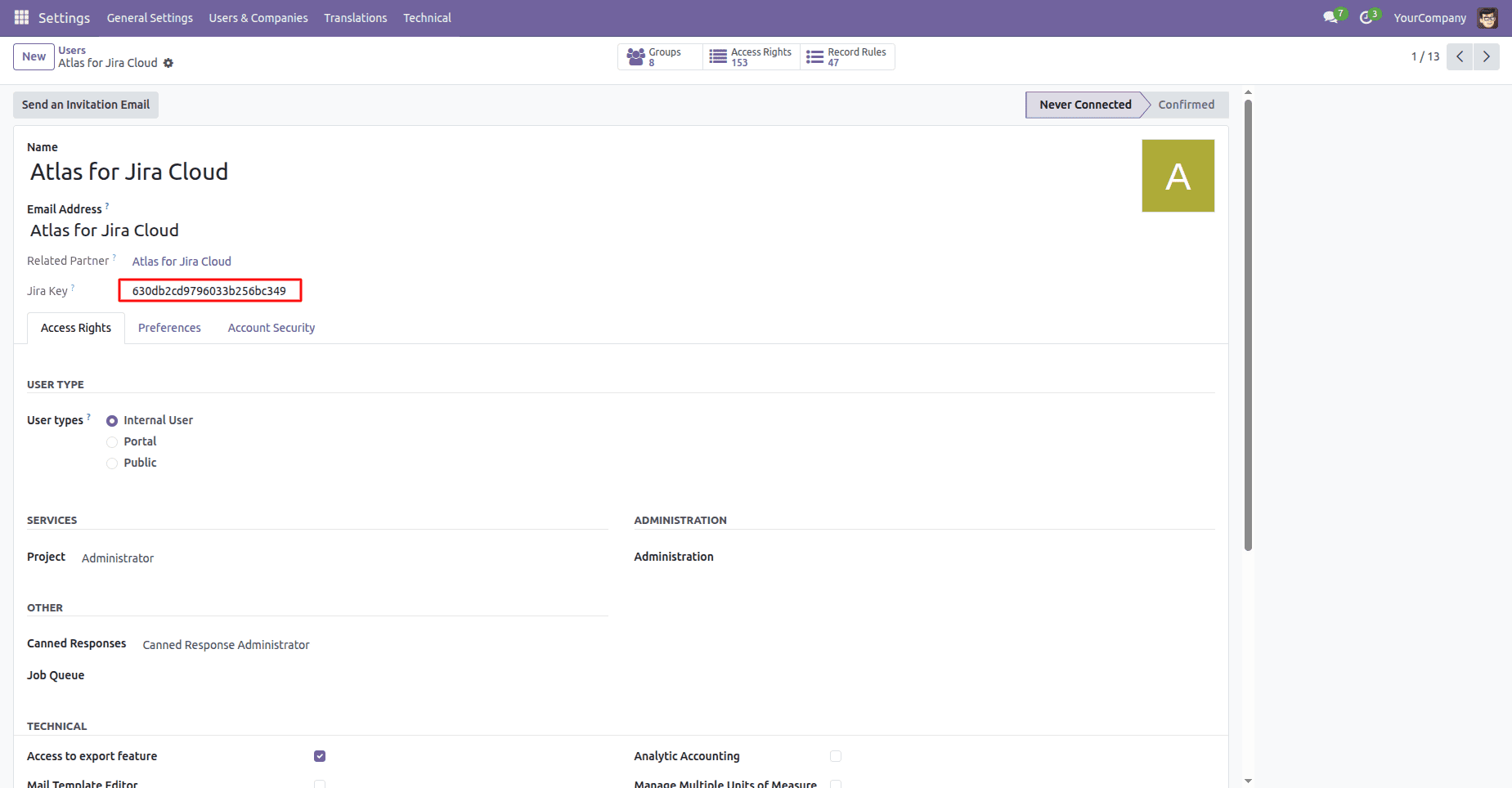
Task: Click the 1 / 13 record pager counter
Action: coord(1425,56)
